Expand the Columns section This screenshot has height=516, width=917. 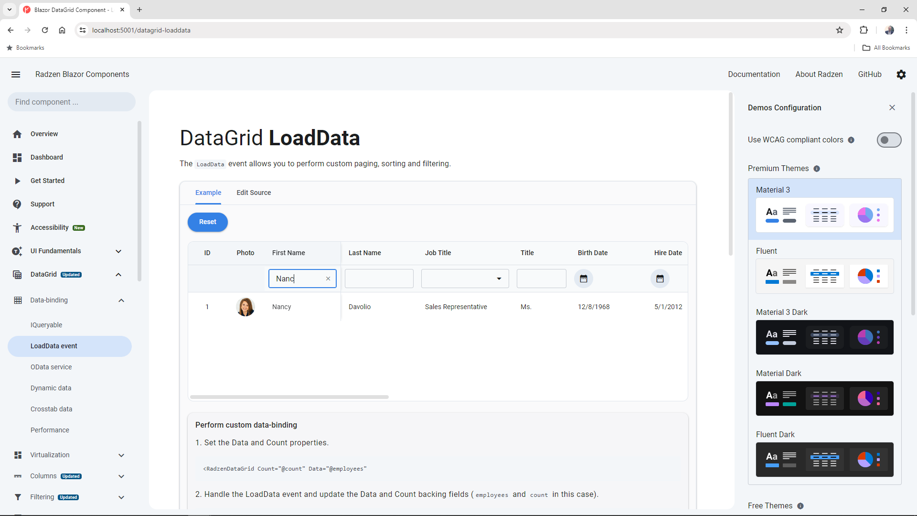121,476
